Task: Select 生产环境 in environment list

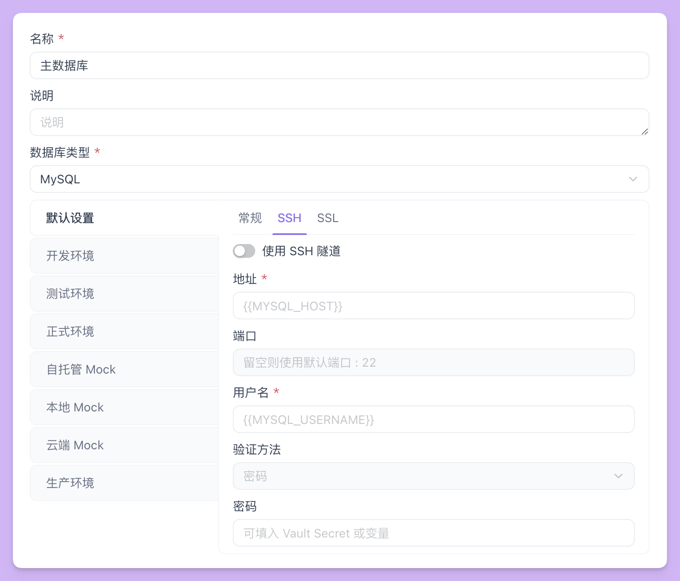Action: click(124, 483)
